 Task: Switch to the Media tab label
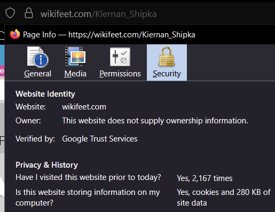[x=75, y=74]
